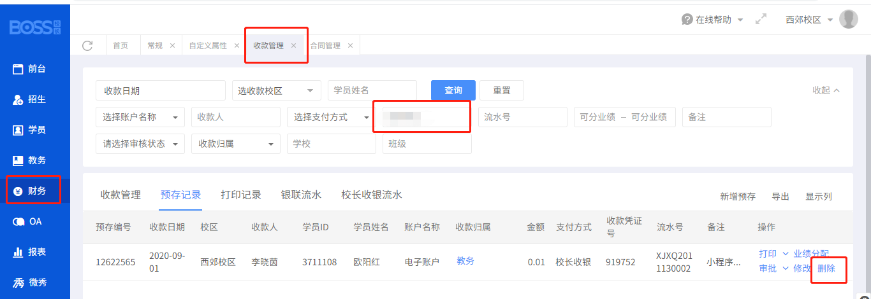Collapse filters with 收起

coord(826,90)
